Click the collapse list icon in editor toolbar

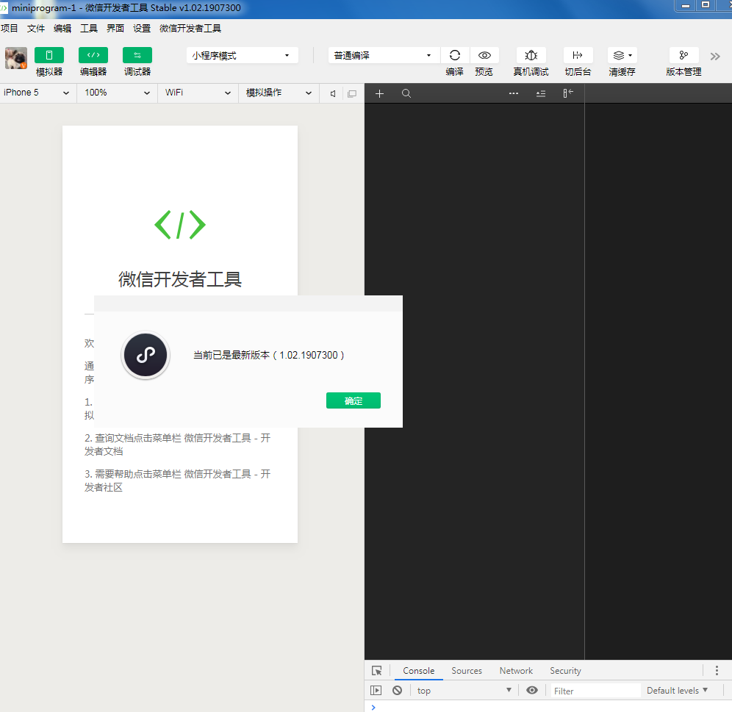click(541, 94)
